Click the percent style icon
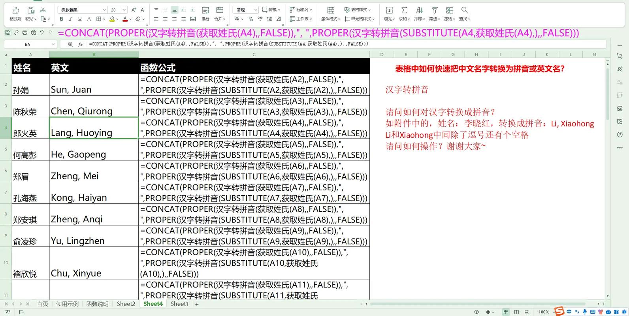Screen dimensions: 629x316 [251, 19]
